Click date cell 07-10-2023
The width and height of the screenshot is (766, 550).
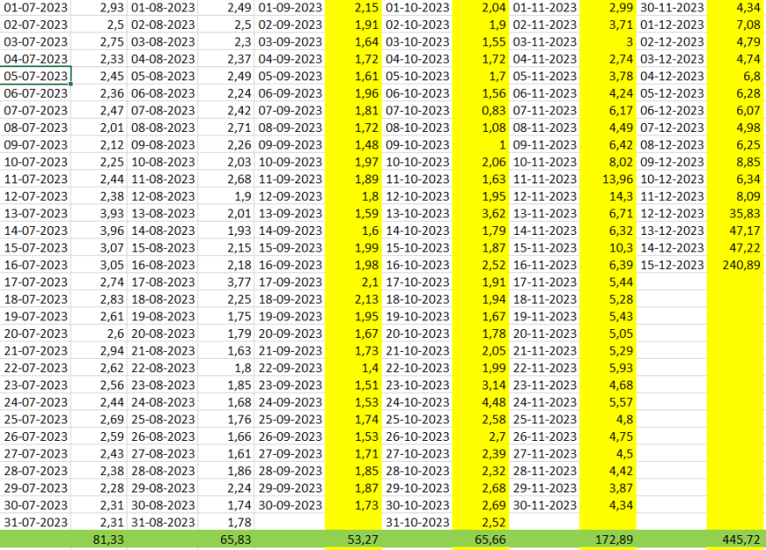tap(418, 111)
